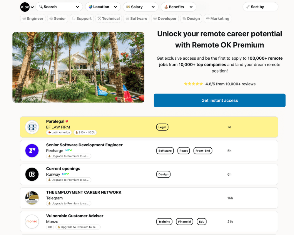
Task: Click the Runway company logo
Action: coord(32,174)
